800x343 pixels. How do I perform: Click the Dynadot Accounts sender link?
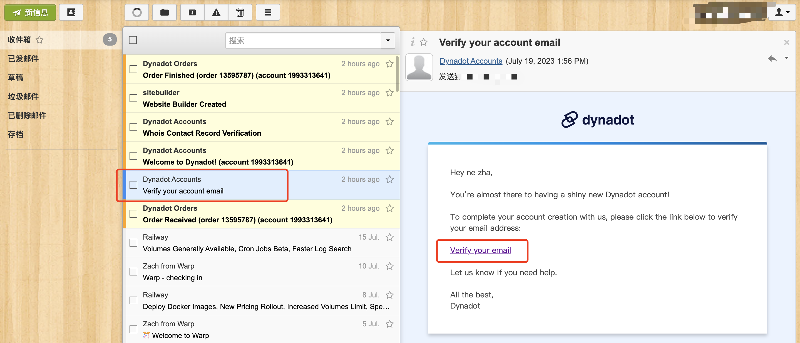471,61
